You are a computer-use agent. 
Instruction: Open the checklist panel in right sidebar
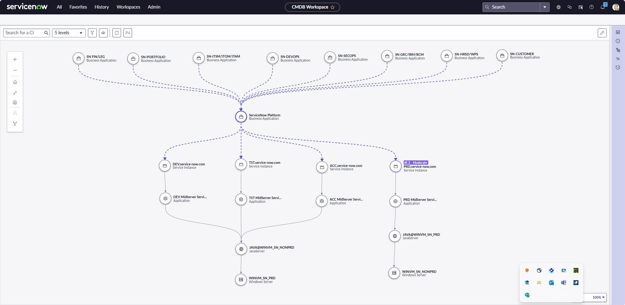click(x=618, y=58)
